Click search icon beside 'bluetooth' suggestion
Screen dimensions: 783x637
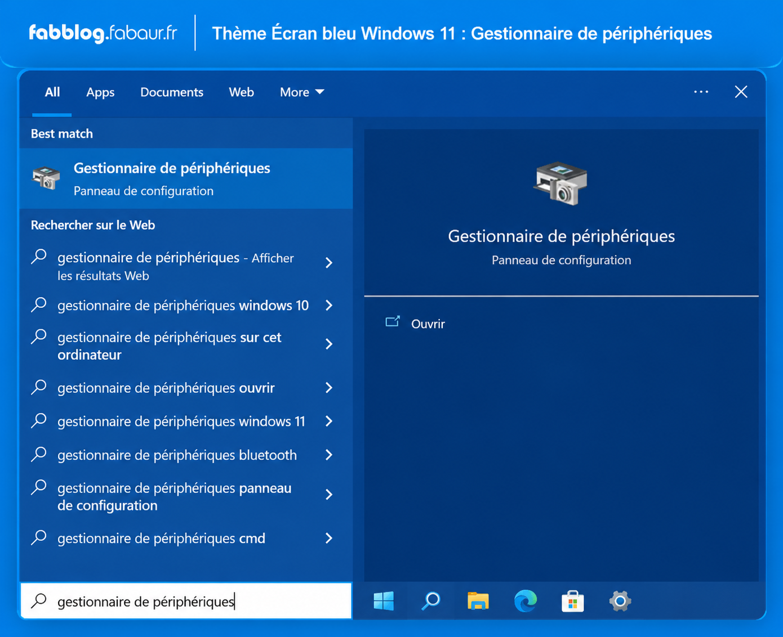(39, 454)
